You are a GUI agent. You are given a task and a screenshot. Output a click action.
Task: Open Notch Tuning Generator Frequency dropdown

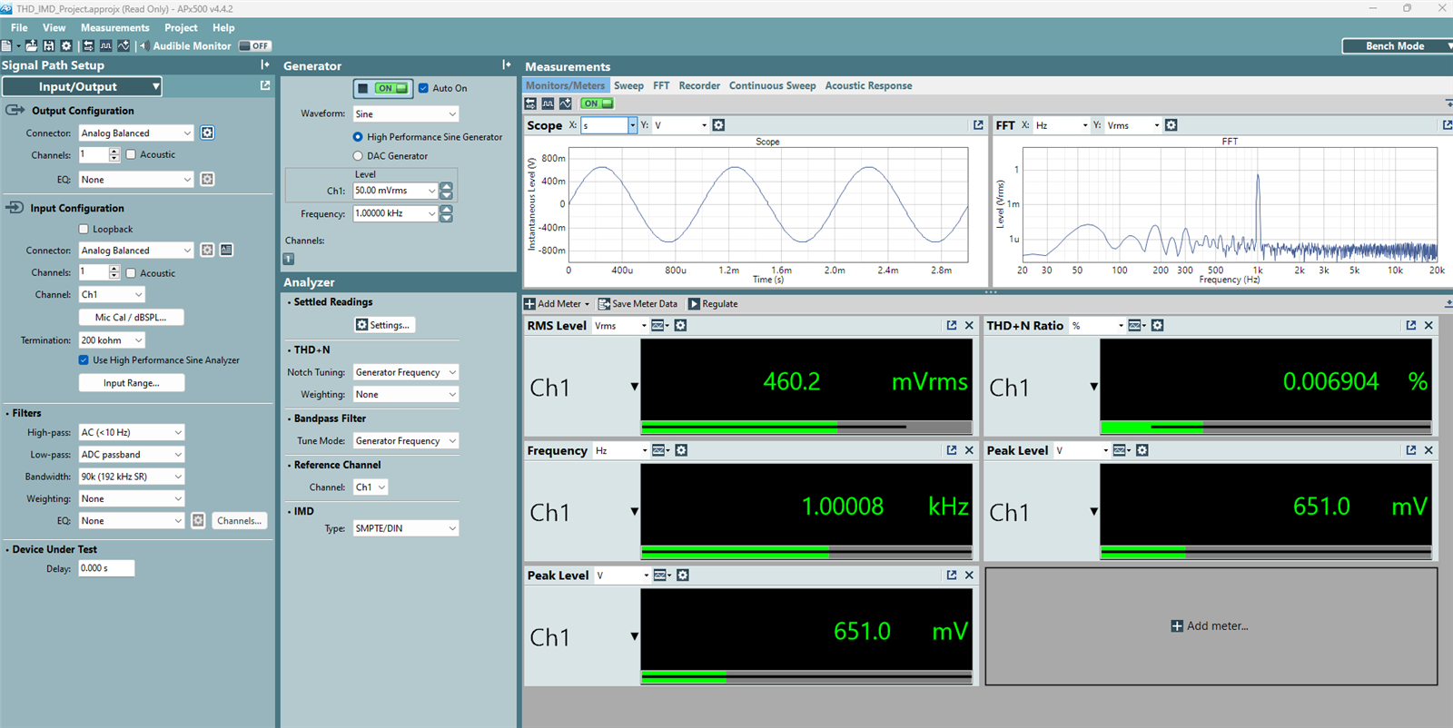[x=406, y=372]
